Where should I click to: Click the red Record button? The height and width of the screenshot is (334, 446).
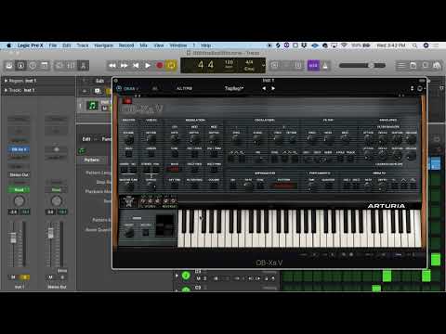point(160,65)
